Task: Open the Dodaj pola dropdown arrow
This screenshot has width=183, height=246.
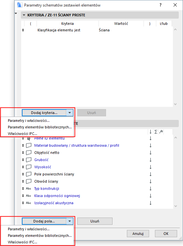Action: click(x=70, y=221)
